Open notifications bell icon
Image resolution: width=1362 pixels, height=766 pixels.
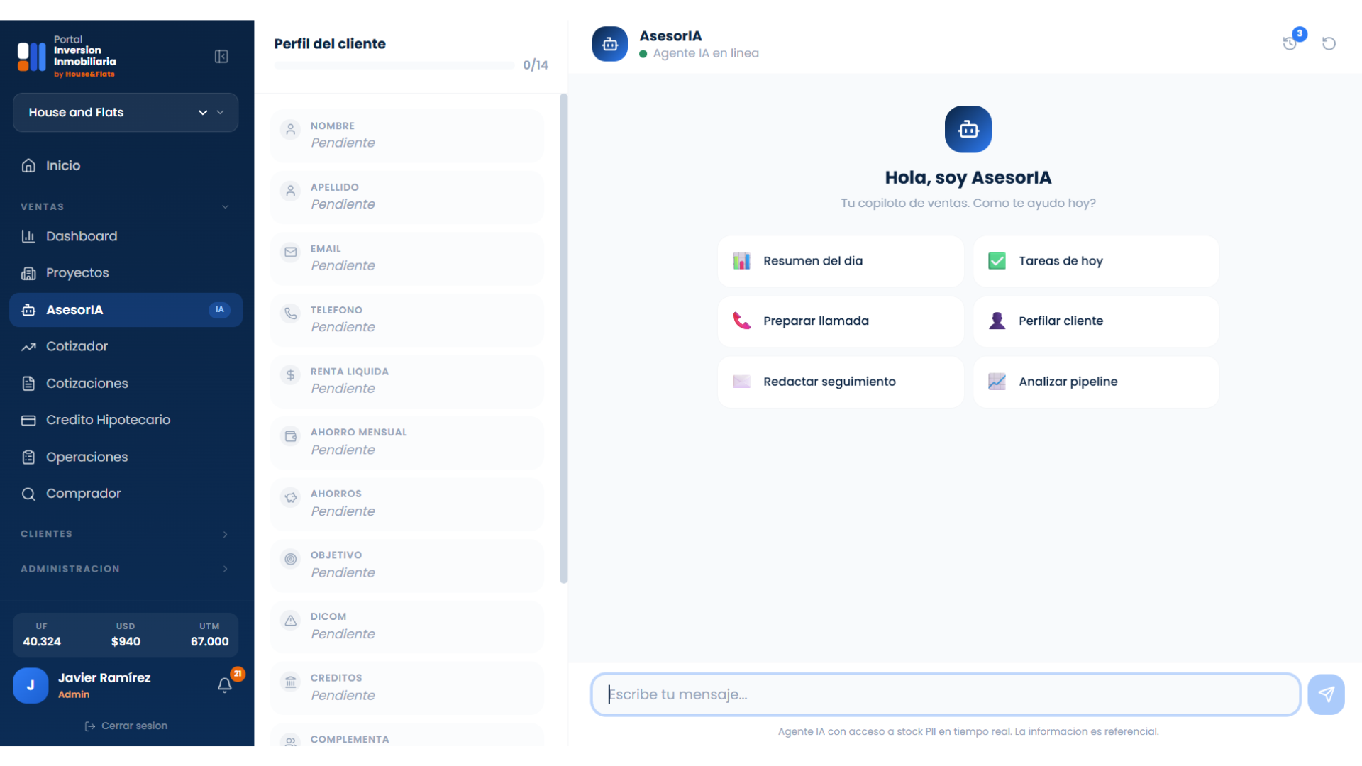pos(224,685)
